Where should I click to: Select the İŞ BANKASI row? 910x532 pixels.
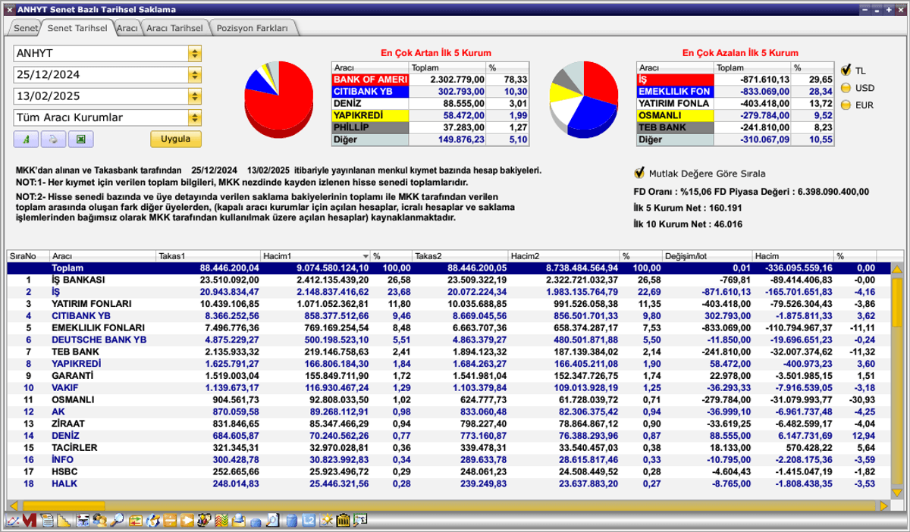[448, 280]
